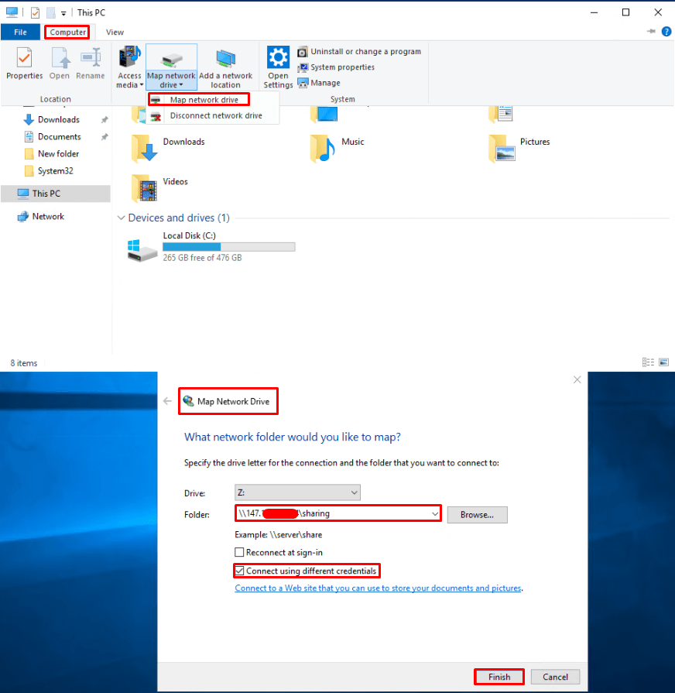The width and height of the screenshot is (675, 693).
Task: Collapse the Devices and drives section
Action: click(x=121, y=218)
